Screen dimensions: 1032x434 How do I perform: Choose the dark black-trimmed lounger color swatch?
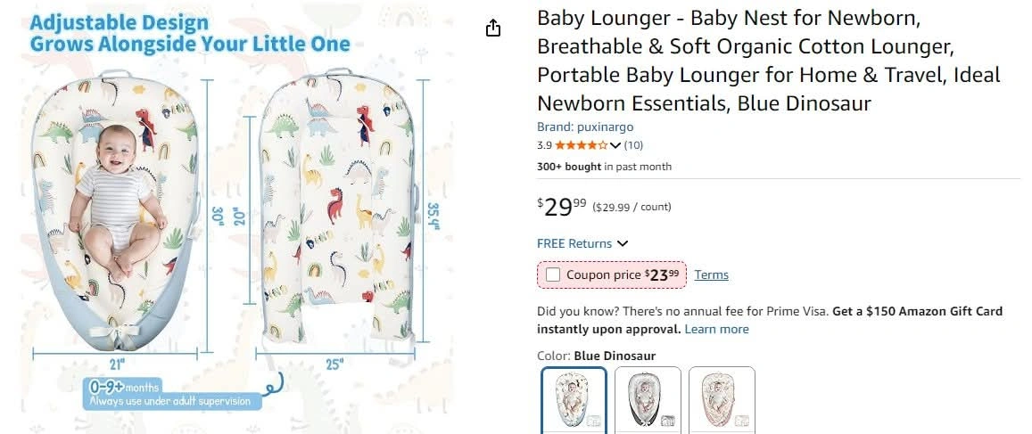(648, 400)
